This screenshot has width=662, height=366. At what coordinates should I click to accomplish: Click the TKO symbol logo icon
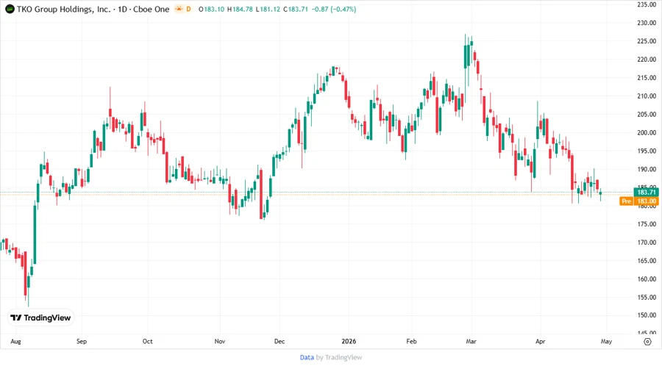[x=10, y=9]
